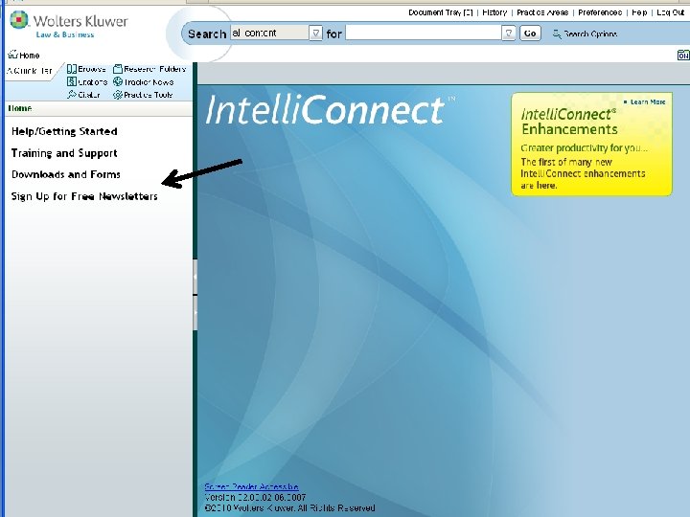Click Log Out
690x517 pixels.
(670, 12)
